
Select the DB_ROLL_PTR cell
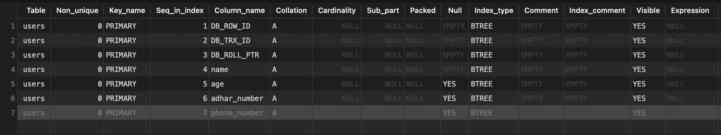pos(240,55)
